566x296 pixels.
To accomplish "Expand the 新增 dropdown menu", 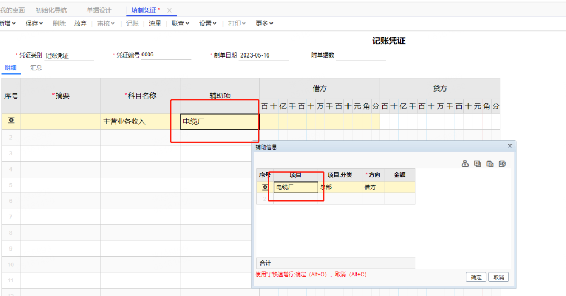I will 7,24.
